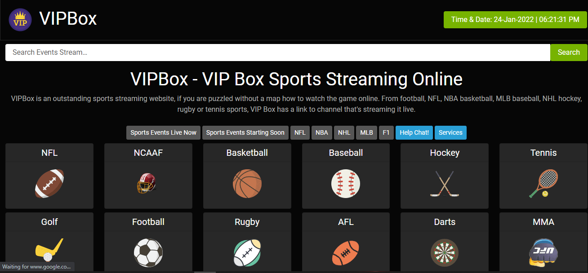
Task: Open the Darts dartboard icon
Action: tap(445, 253)
